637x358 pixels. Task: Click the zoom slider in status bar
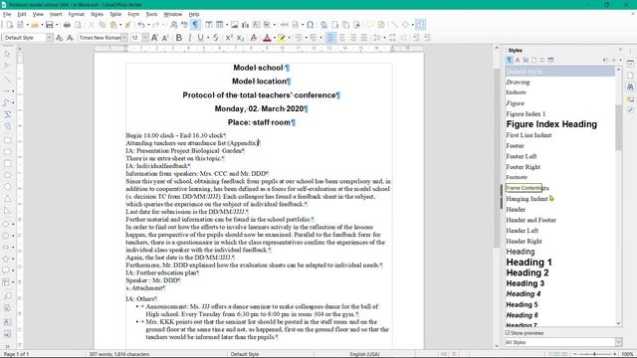pos(594,354)
